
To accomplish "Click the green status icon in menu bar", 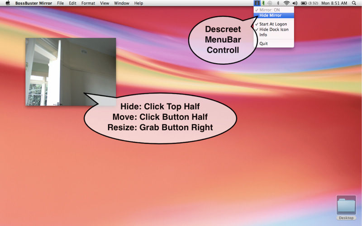I will [263, 3].
